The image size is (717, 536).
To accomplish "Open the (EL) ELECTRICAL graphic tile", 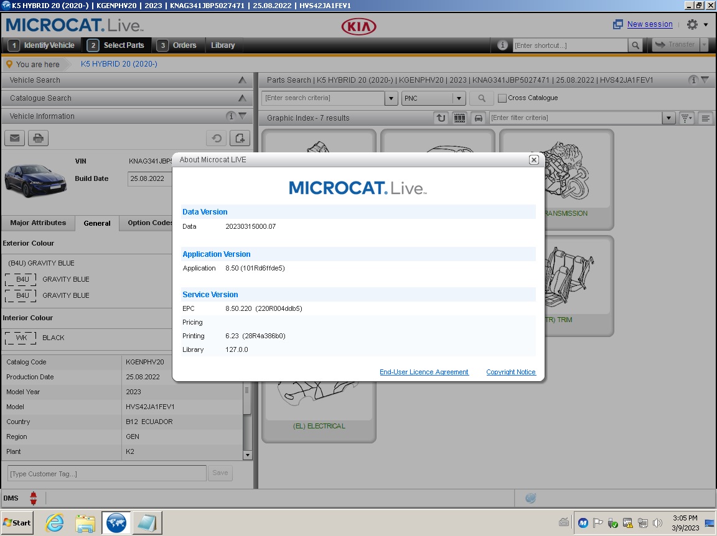I will (319, 411).
